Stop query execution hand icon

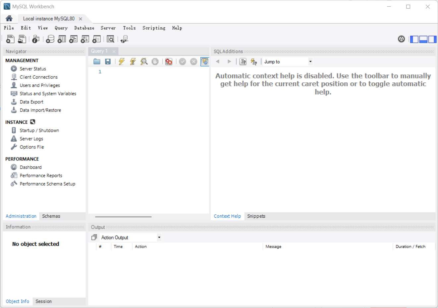coord(155,62)
